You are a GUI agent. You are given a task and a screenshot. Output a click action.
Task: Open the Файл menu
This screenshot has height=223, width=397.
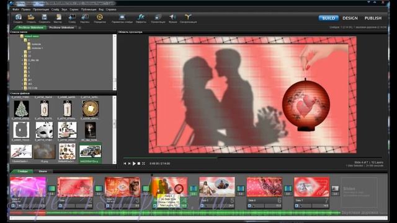coord(16,9)
